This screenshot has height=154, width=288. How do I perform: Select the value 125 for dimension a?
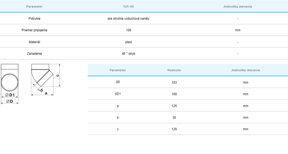pyautogui.click(x=174, y=106)
